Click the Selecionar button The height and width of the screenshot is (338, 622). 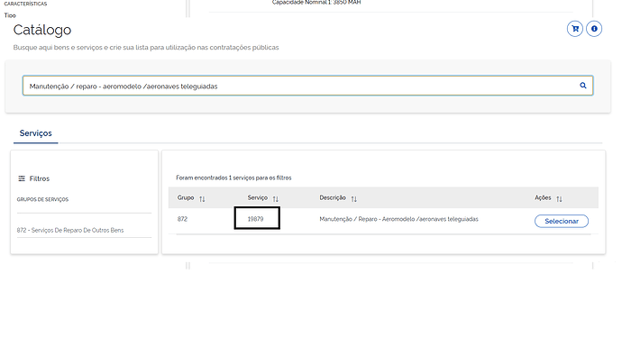(562, 221)
